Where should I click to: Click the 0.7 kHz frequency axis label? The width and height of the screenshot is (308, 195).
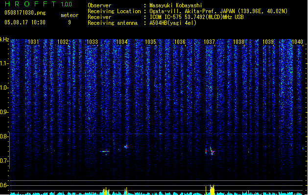tap(4, 161)
